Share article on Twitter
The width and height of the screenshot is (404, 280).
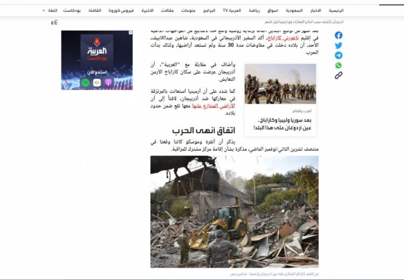click(x=338, y=45)
